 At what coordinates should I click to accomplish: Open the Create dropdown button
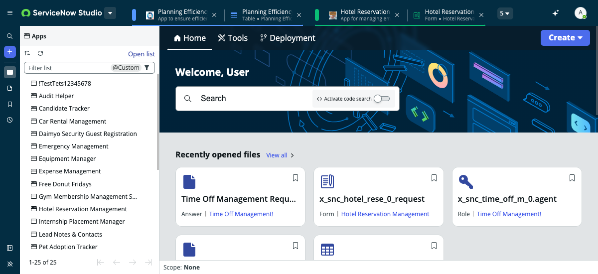(x=565, y=38)
